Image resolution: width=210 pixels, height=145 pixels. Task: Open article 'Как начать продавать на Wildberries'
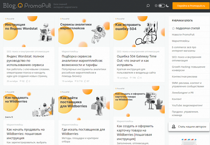coord(25,134)
